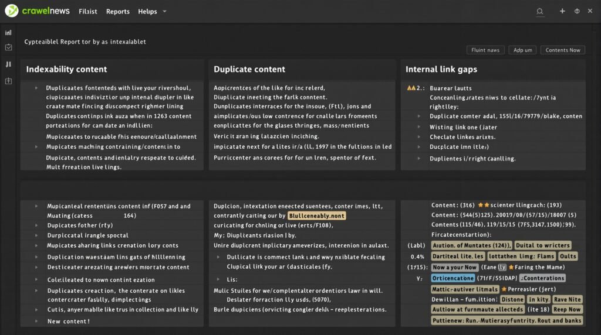
Task: Click the Fircatecenstartion): text line
Action: point(461,234)
